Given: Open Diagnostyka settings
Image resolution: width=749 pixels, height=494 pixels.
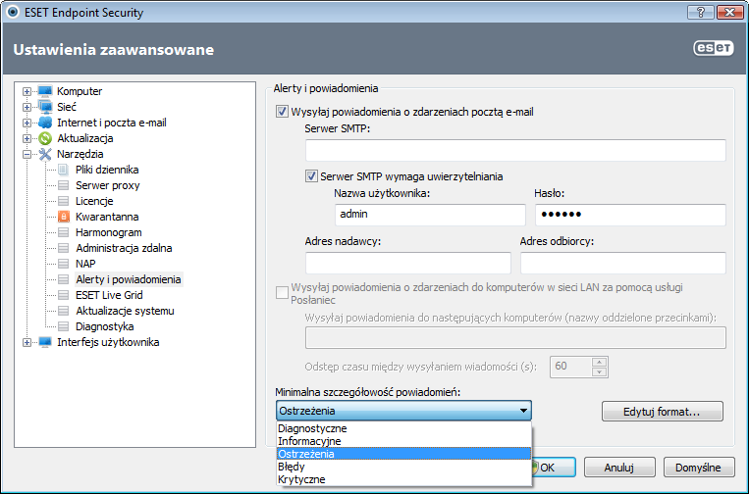Looking at the screenshot, I should click(x=105, y=326).
